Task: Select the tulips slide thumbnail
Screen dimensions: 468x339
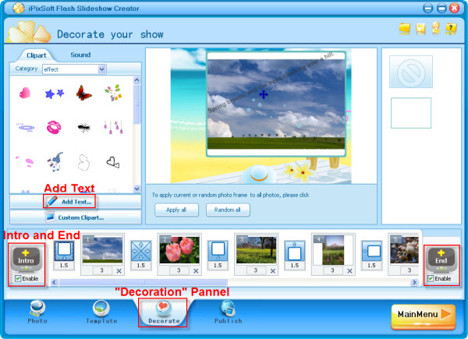Action: tap(175, 250)
